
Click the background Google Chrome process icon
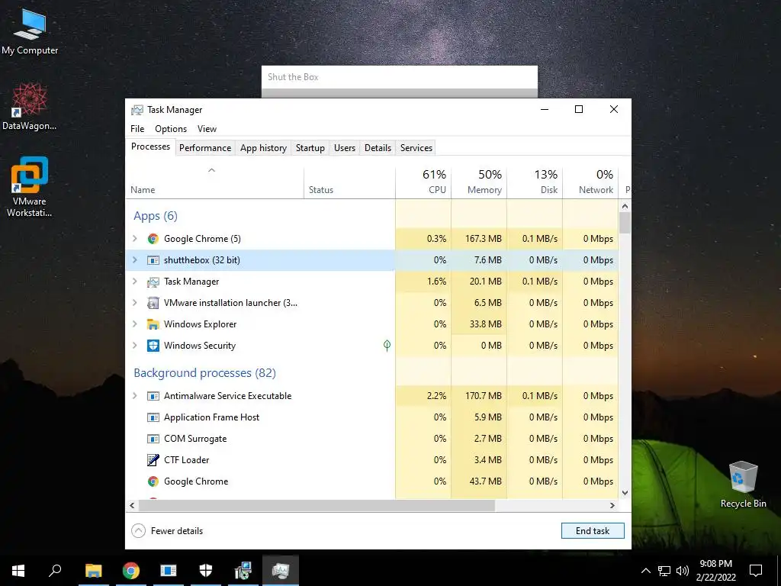point(153,481)
